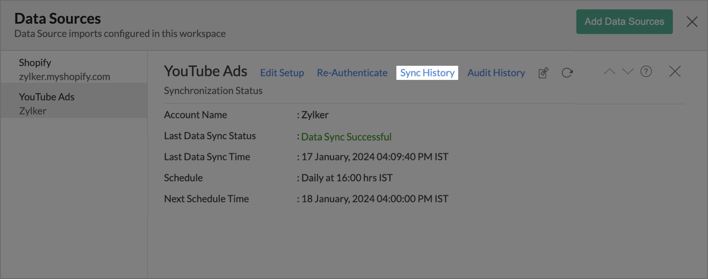Click the Daily at 16:00 hrs IST schedule
The height and width of the screenshot is (279, 708).
click(347, 178)
